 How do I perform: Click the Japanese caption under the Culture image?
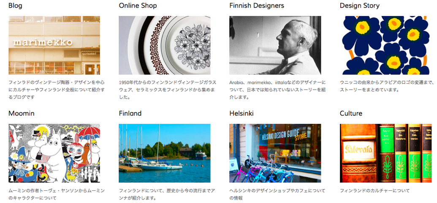click(x=375, y=191)
